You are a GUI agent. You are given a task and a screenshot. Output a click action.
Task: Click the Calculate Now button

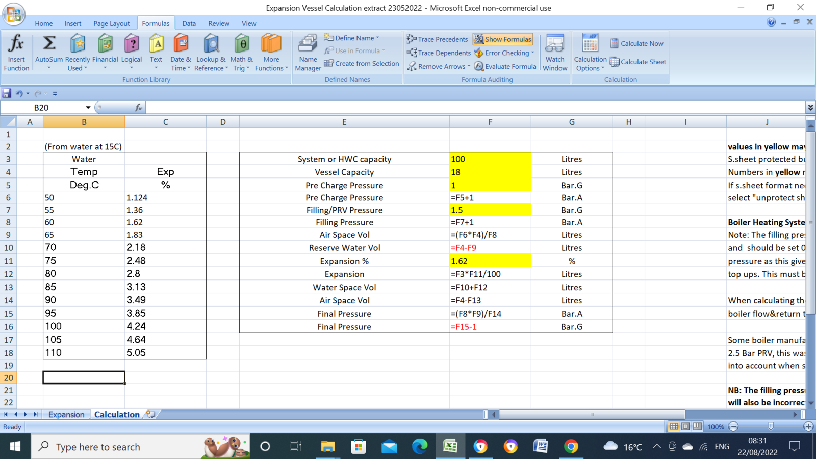[637, 43]
